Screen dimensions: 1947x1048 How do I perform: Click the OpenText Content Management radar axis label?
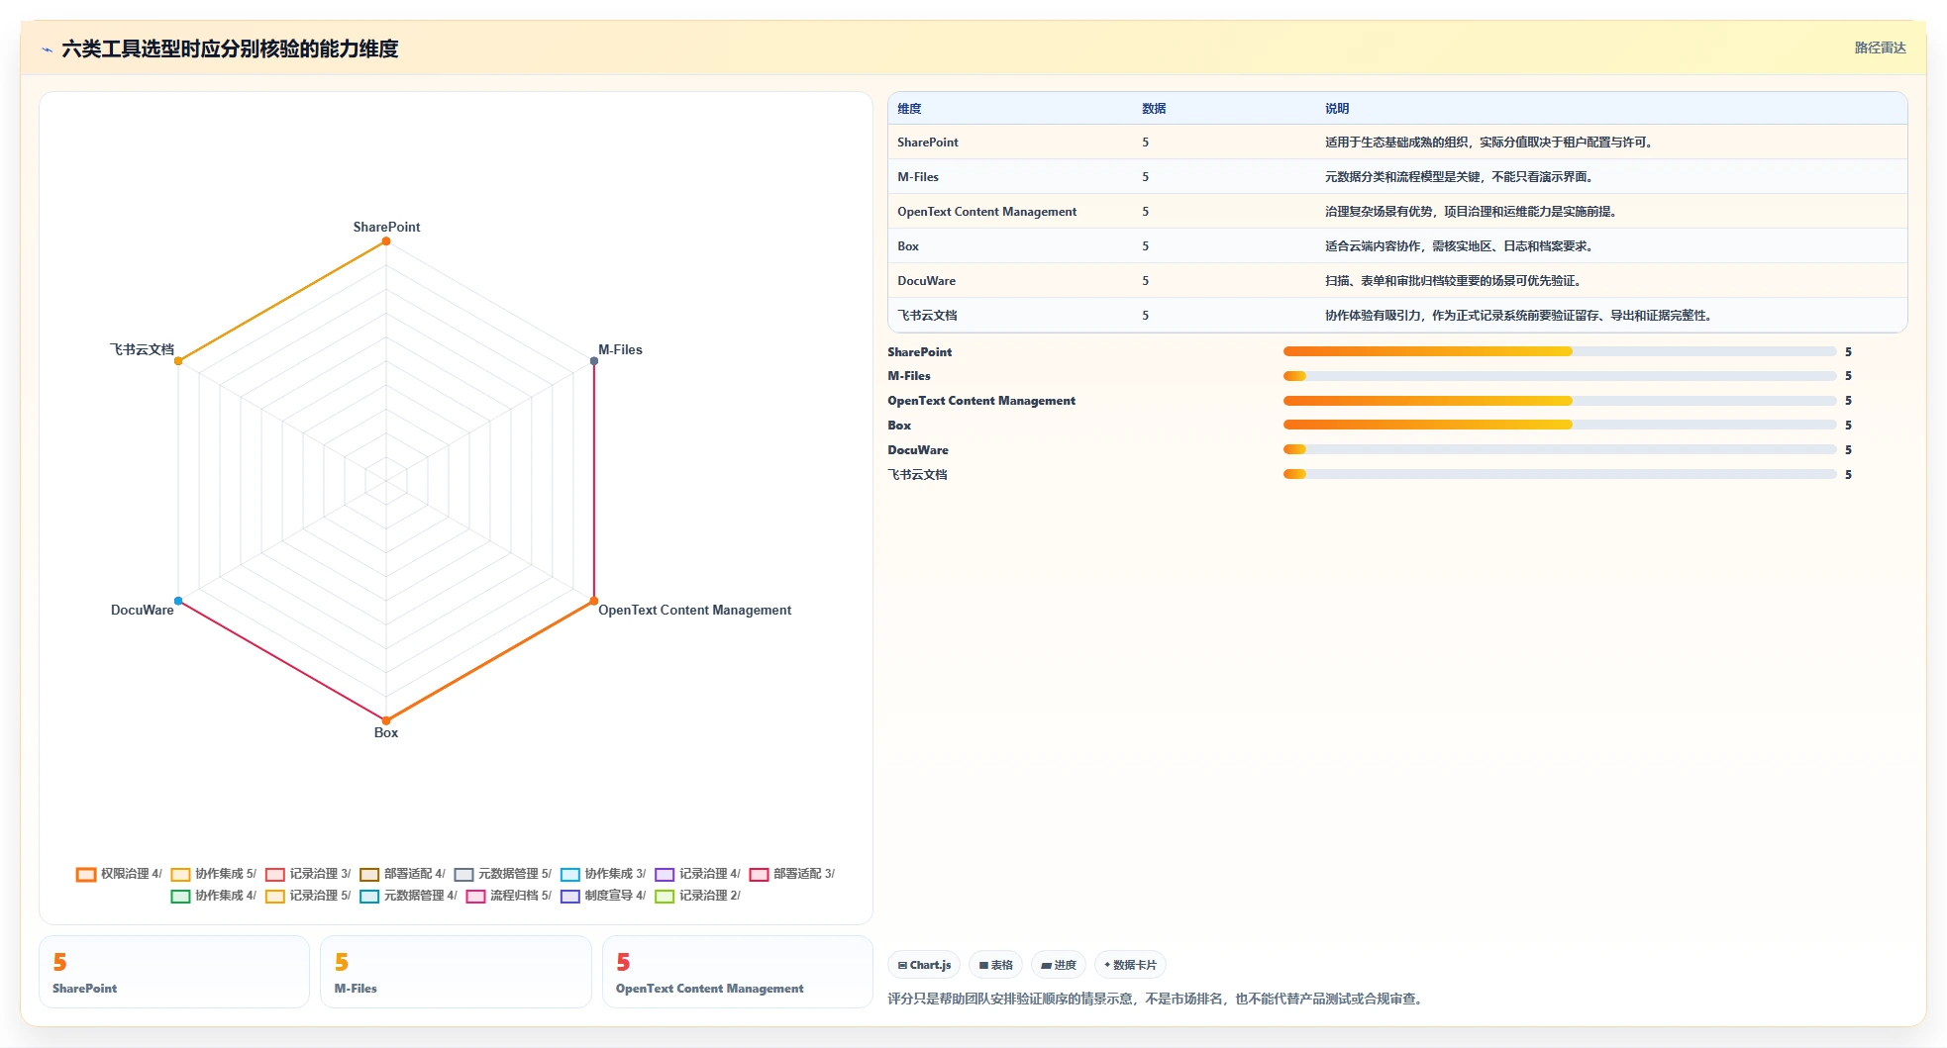pyautogui.click(x=694, y=610)
